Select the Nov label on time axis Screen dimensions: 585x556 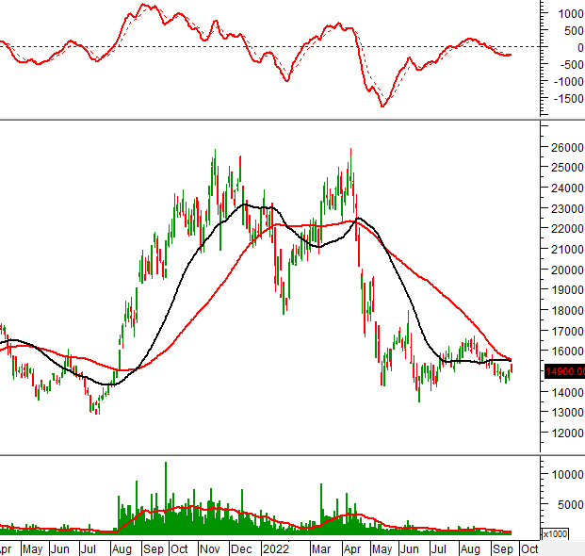[210, 548]
